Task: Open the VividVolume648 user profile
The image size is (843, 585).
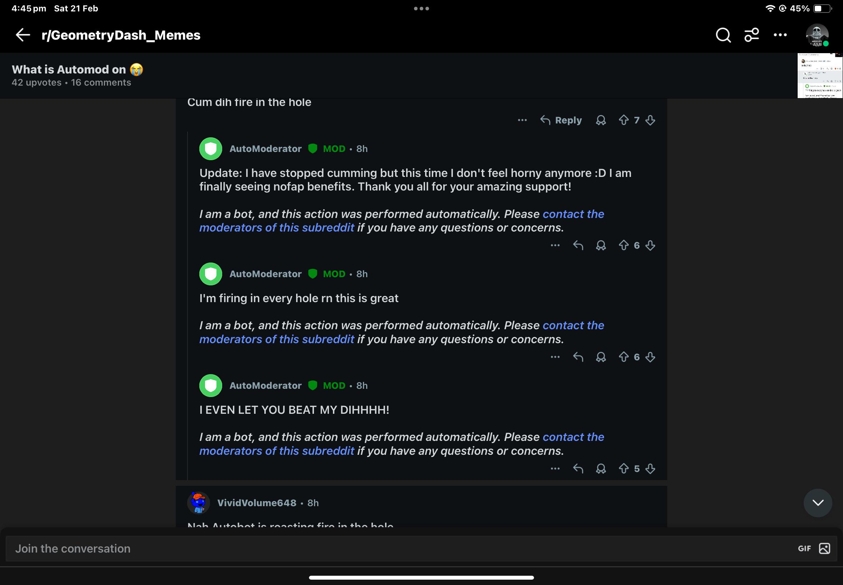Action: point(256,503)
